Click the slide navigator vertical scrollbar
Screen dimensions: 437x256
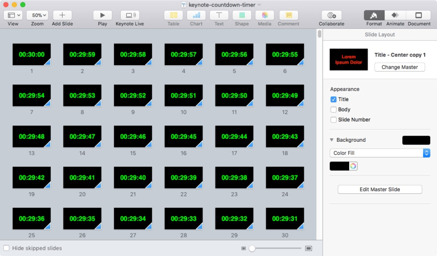click(x=319, y=34)
